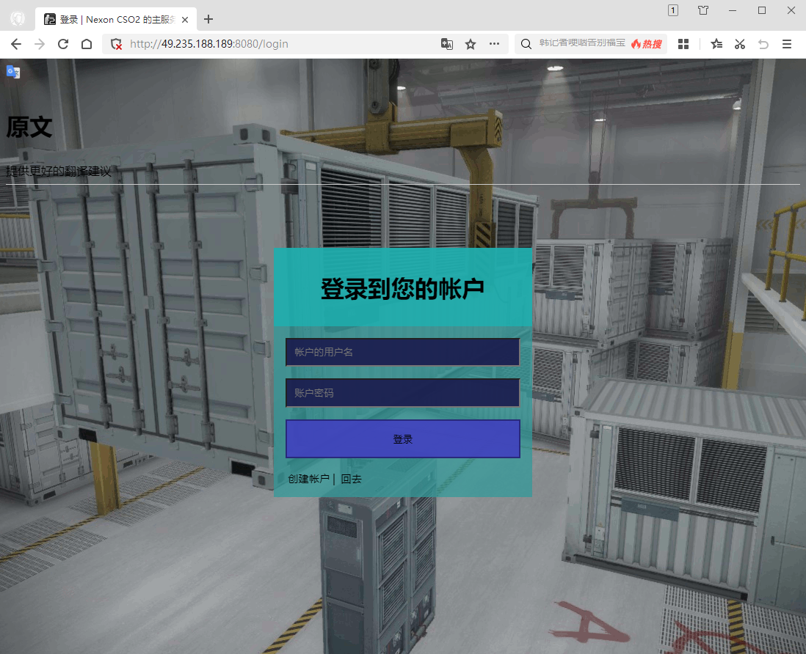Screen dimensions: 806x654
Task: Open the page translate tool in address bar
Action: coord(447,44)
